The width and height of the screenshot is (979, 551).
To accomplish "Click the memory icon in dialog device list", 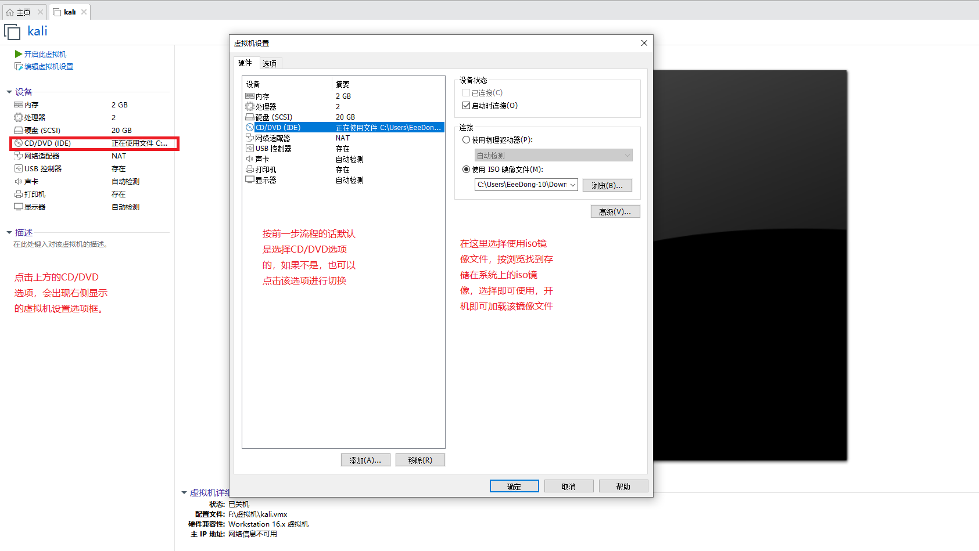I will click(250, 96).
